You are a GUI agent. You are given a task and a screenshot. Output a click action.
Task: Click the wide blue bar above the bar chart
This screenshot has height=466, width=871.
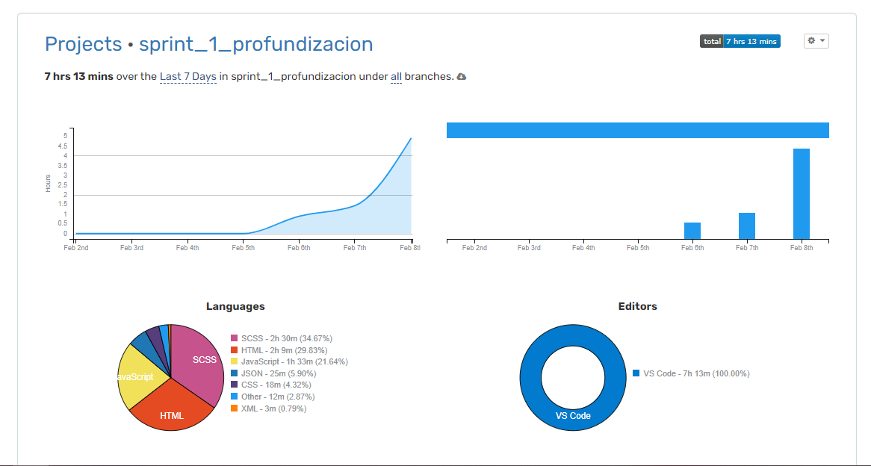(637, 129)
